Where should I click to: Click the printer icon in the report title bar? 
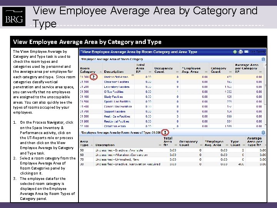pyautogui.click(x=240, y=52)
